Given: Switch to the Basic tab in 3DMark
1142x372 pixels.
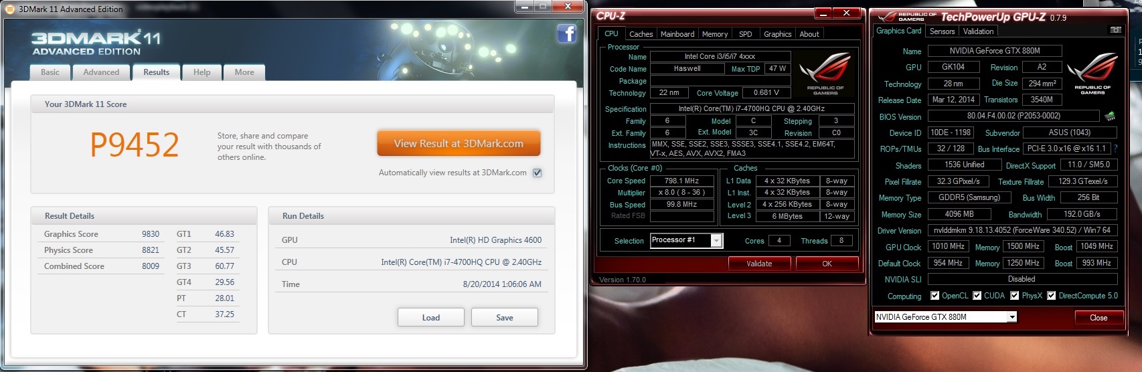Looking at the screenshot, I should (x=50, y=72).
